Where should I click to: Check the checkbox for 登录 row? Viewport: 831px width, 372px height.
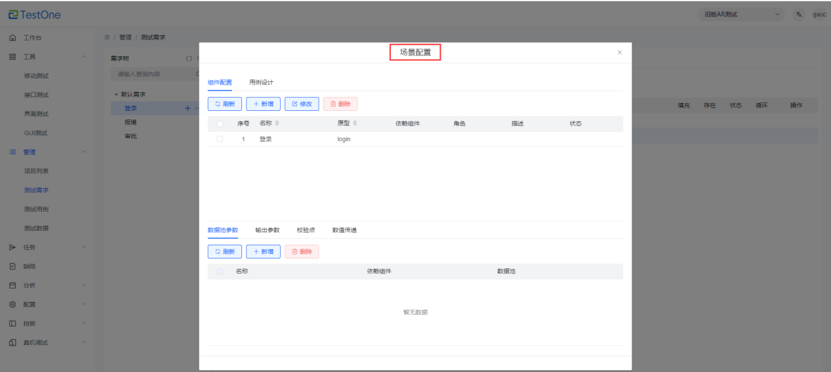(x=220, y=139)
